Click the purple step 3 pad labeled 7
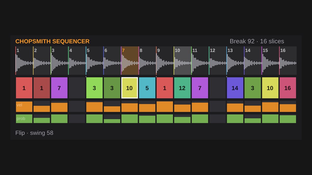This screenshot has height=175, width=312. pos(59,88)
